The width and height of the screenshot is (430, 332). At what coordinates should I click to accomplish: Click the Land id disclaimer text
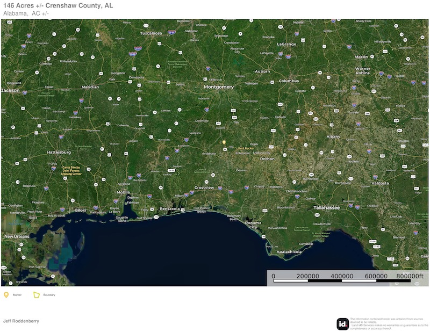[x=386, y=324]
